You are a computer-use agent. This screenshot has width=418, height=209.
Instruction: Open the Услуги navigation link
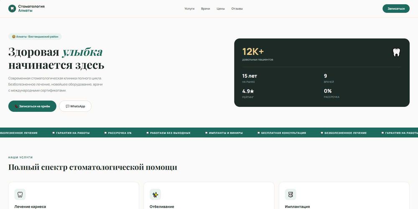click(189, 9)
